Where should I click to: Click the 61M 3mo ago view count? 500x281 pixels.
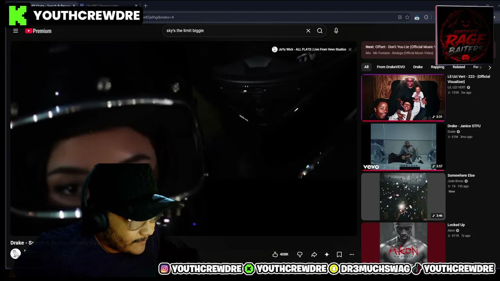click(460, 137)
